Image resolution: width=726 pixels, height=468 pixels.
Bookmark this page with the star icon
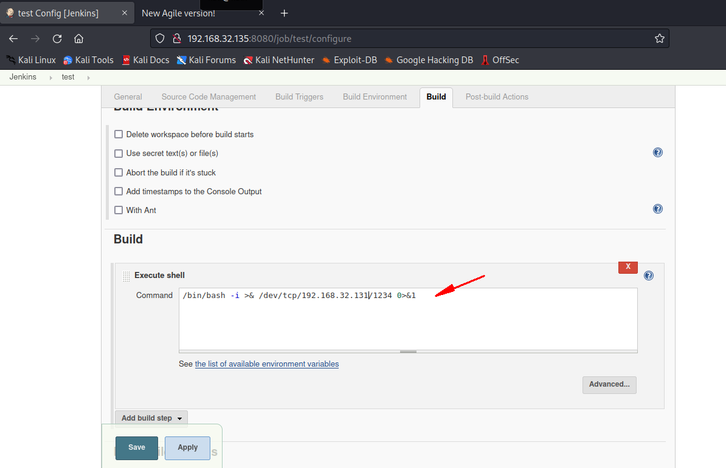coord(659,38)
